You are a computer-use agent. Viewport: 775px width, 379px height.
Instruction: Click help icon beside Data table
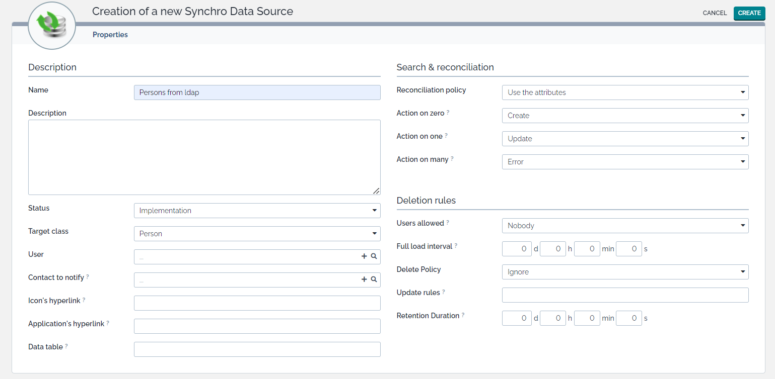click(x=66, y=346)
